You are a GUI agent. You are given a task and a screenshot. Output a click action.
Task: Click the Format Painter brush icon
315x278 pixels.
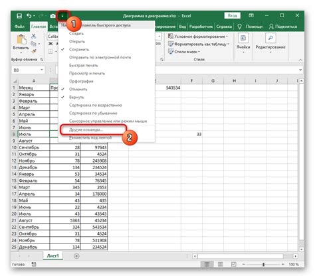(34, 52)
